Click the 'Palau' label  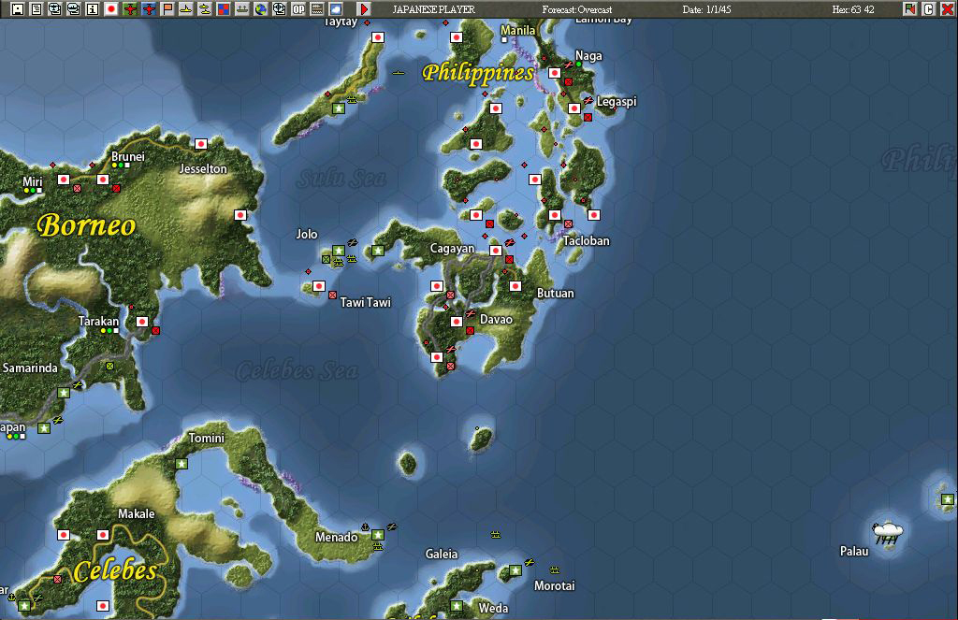click(x=854, y=551)
